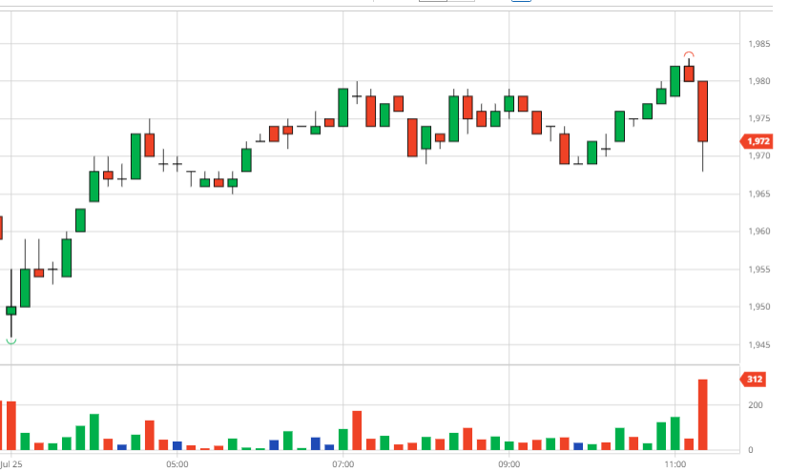Click the 09:00 time axis label
The image size is (789, 473).
509,464
